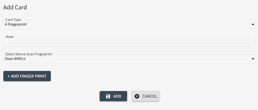This screenshot has width=258, height=110.
Task: Click the 'CANCEL' text label
Action: [x=150, y=96]
